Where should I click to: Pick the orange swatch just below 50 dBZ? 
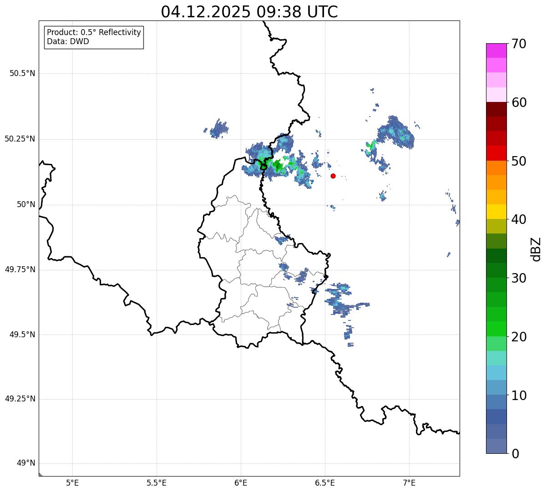pos(496,168)
